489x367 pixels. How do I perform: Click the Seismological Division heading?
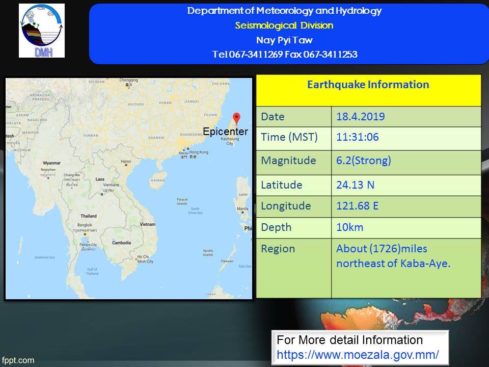pyautogui.click(x=284, y=25)
